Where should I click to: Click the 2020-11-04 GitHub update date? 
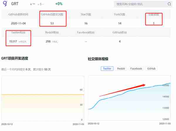tap(18, 23)
